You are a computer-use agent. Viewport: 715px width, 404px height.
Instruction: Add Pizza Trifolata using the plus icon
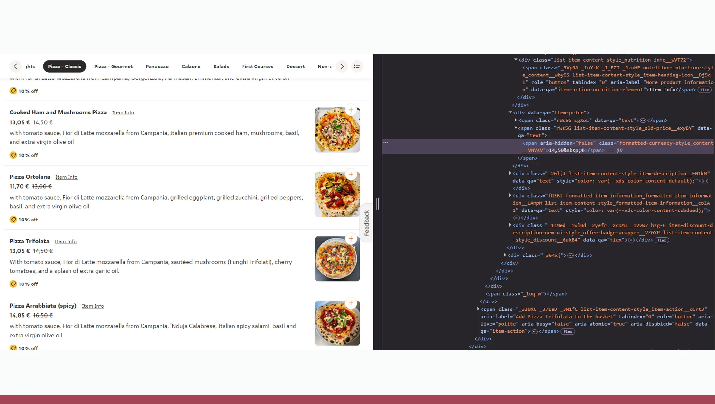pyautogui.click(x=351, y=238)
